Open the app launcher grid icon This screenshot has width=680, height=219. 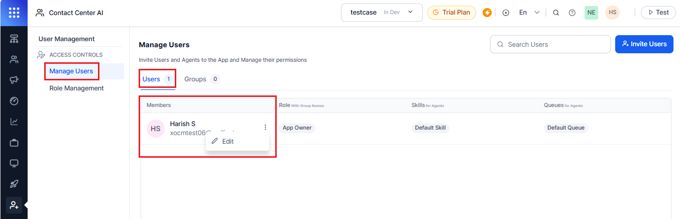click(x=14, y=13)
